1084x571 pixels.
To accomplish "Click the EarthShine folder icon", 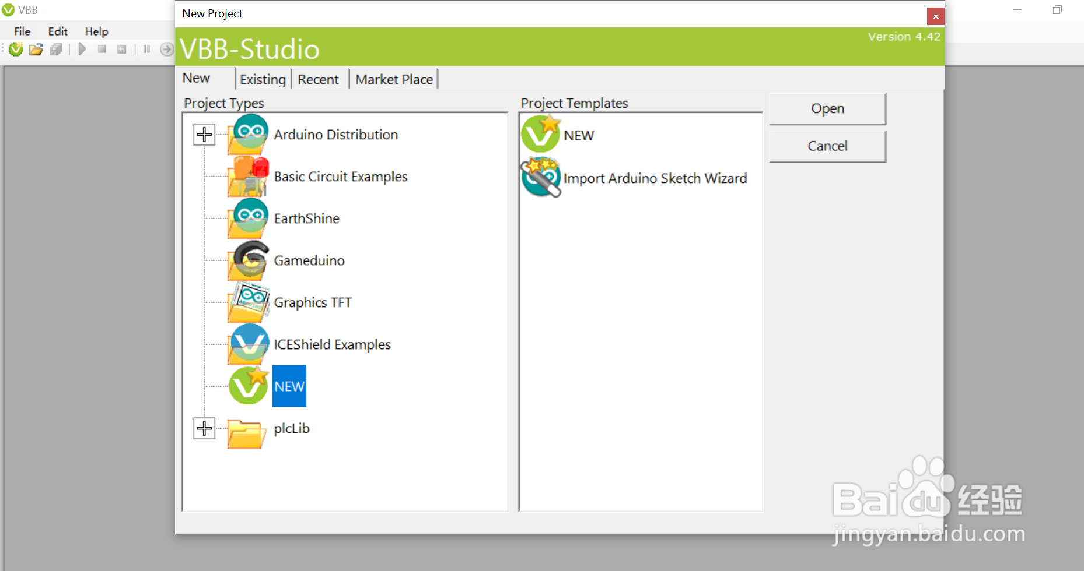I will [x=249, y=218].
